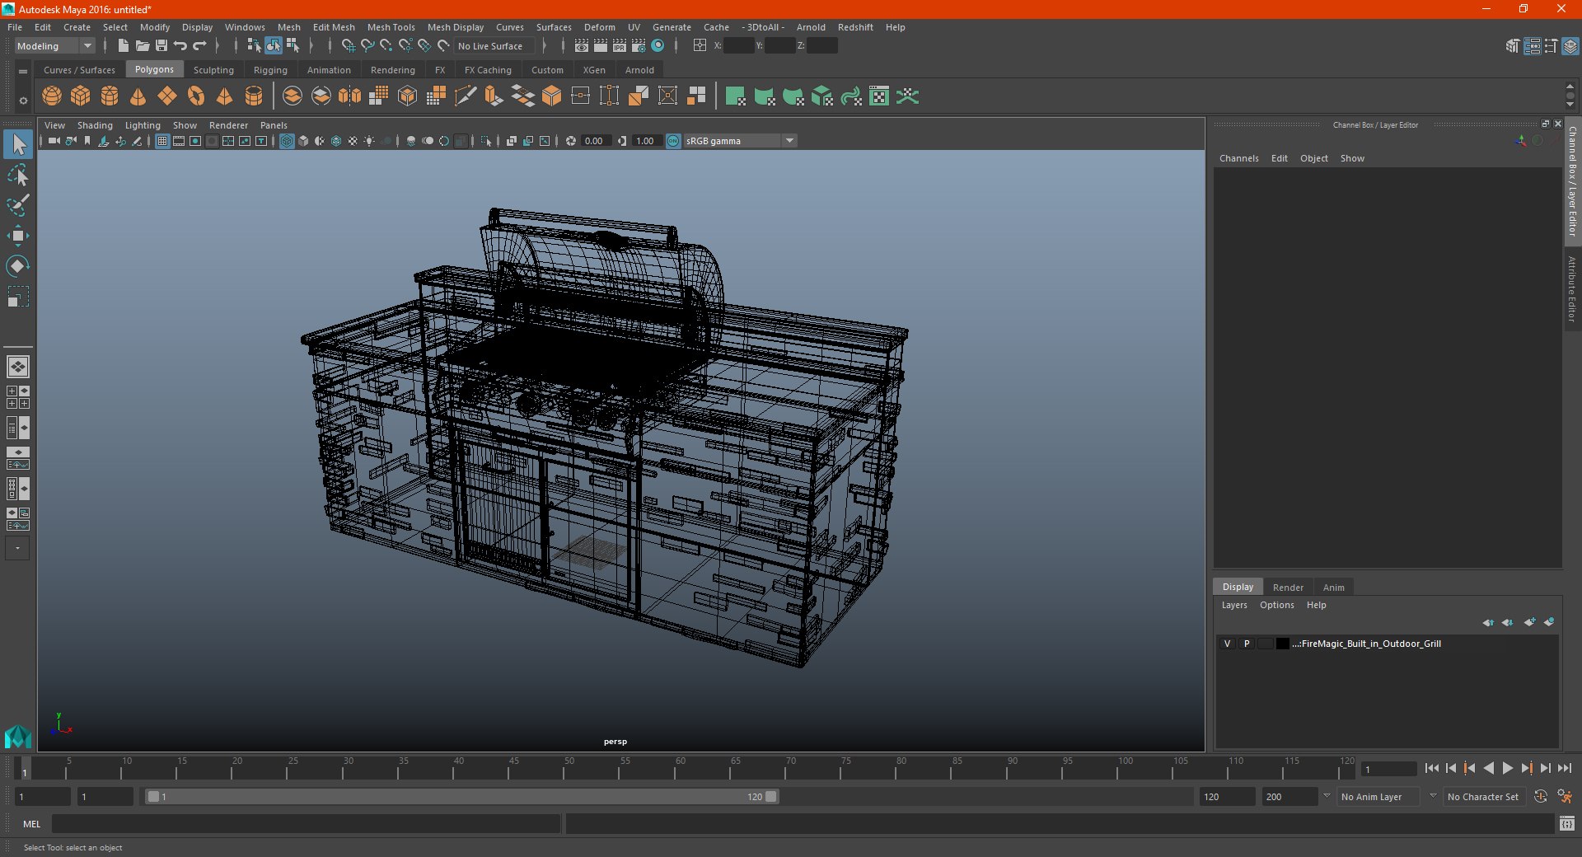Save the scene with disk icon
The width and height of the screenshot is (1582, 857).
tap(161, 46)
